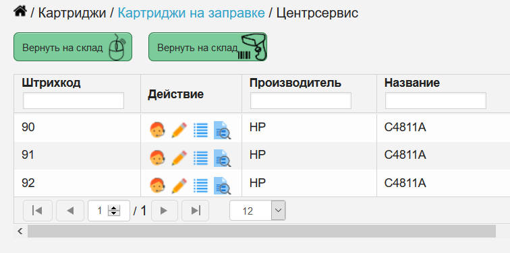Click the Центрсервис breadcrumb text

tap(317, 13)
